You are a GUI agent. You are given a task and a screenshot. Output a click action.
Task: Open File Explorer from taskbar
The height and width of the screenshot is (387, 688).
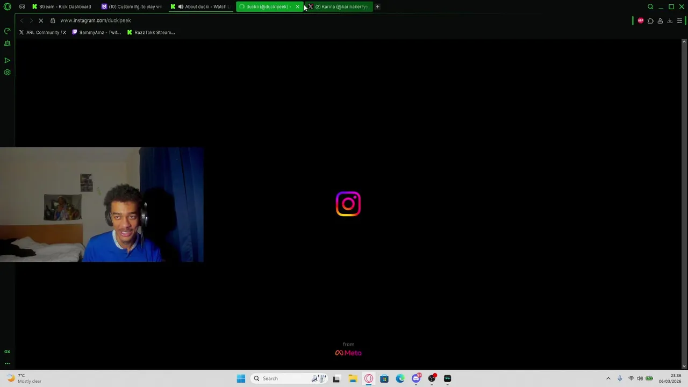pos(353,378)
